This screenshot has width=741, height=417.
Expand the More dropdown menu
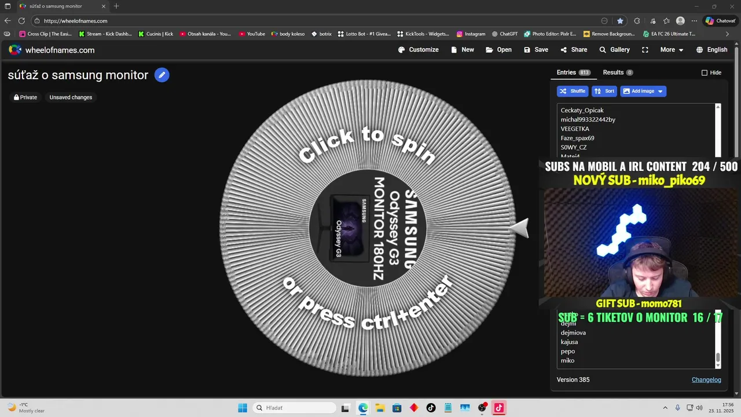click(672, 50)
